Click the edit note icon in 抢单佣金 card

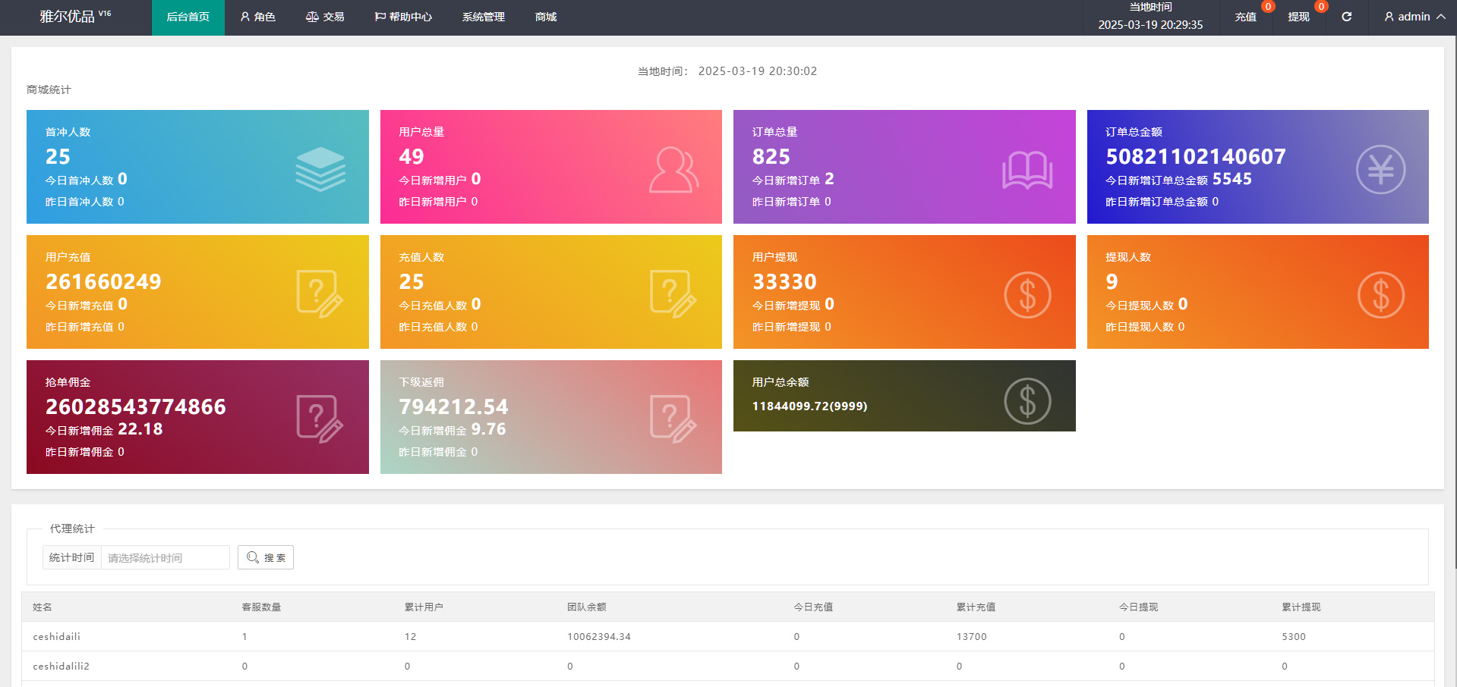(x=320, y=419)
